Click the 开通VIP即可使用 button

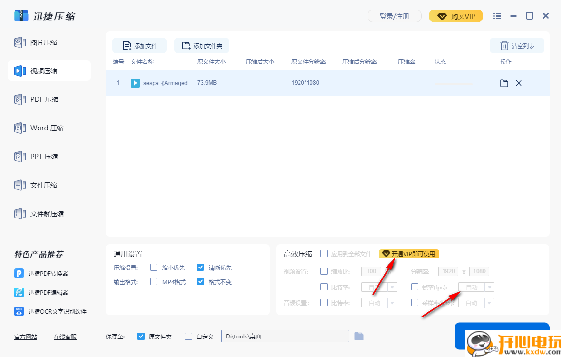(408, 254)
